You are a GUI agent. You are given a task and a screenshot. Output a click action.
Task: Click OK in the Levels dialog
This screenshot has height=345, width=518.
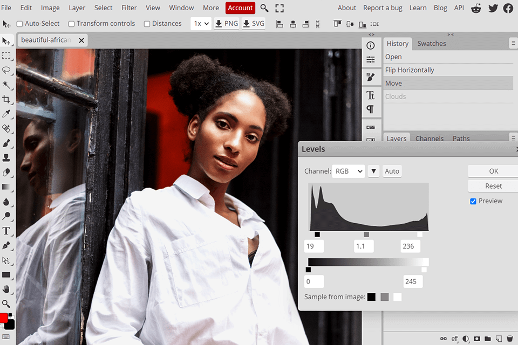(493, 171)
